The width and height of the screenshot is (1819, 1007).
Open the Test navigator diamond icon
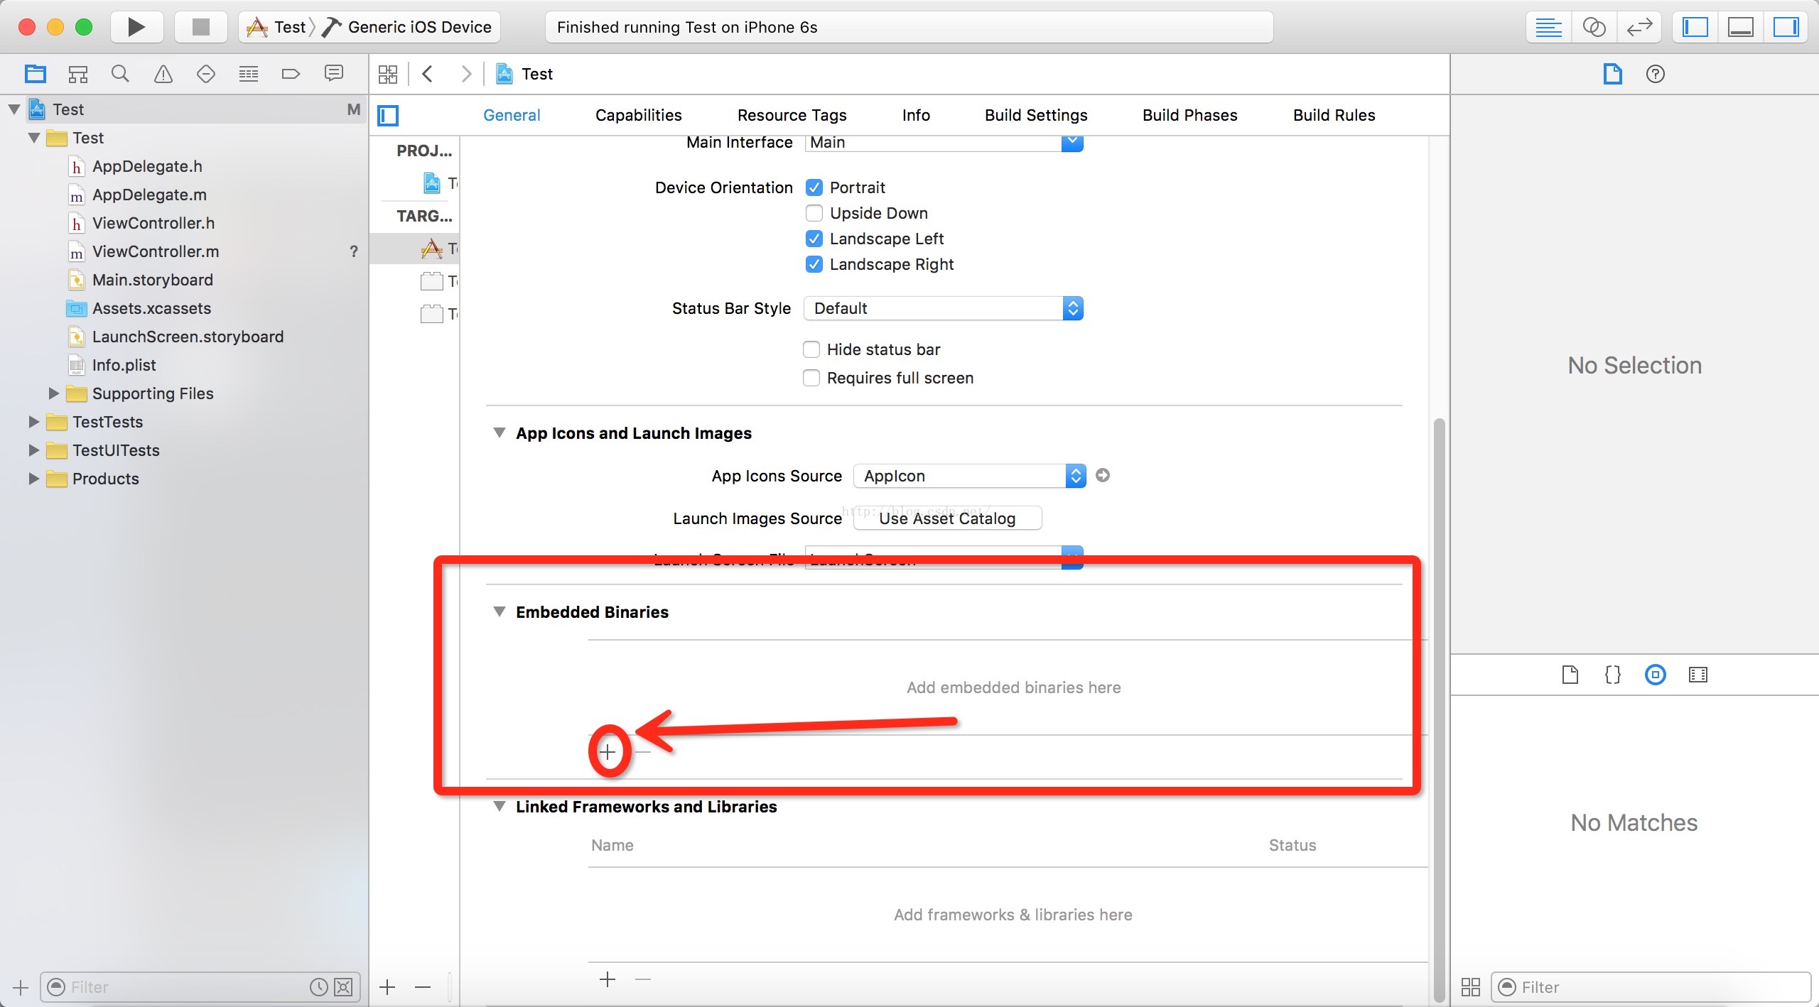(206, 74)
